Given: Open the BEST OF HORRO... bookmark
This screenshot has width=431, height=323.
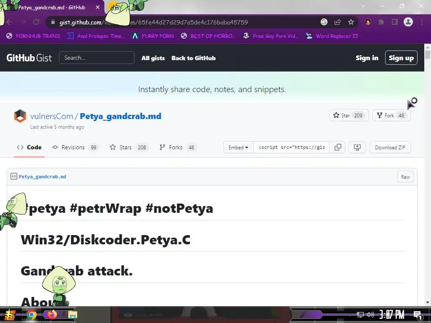Looking at the screenshot, I should point(208,36).
